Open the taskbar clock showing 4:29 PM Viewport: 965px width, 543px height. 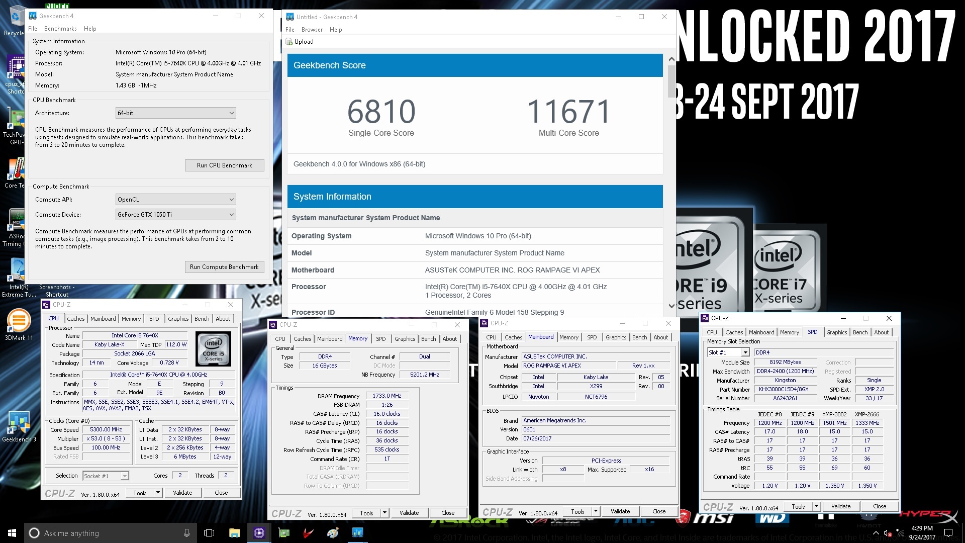[922, 533]
